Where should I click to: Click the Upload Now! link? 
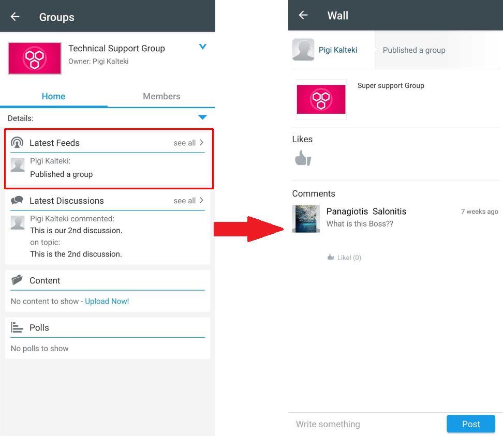(x=107, y=302)
